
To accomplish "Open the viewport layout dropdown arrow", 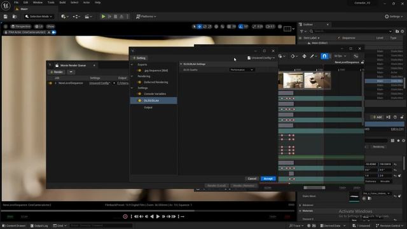I will [x=293, y=29].
